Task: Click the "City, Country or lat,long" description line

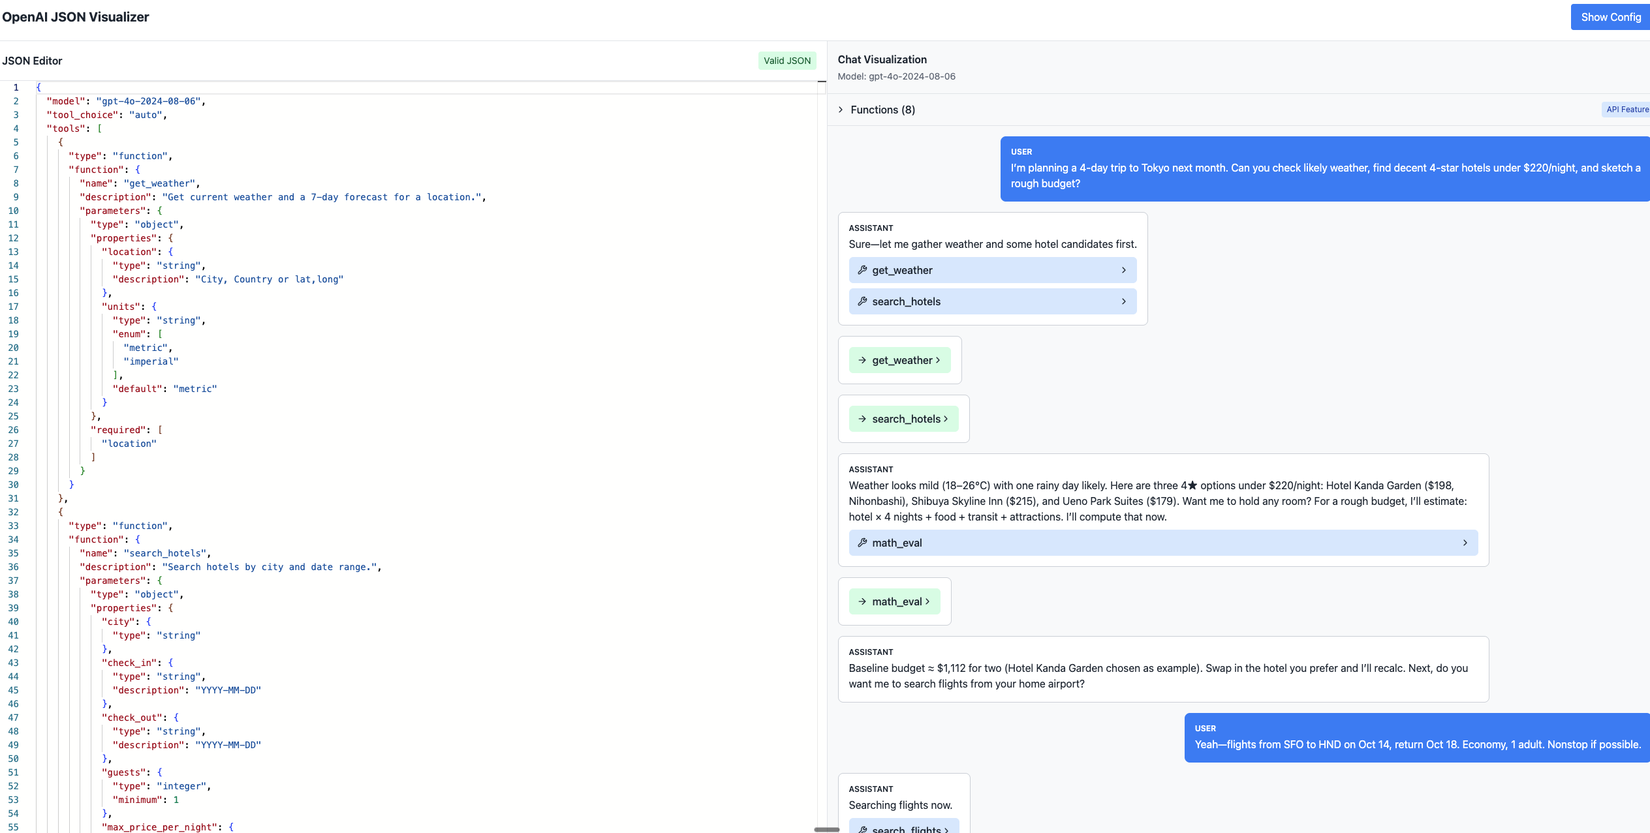Action: (x=228, y=279)
